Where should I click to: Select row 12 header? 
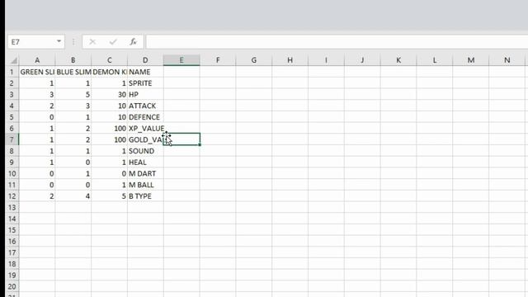point(12,196)
